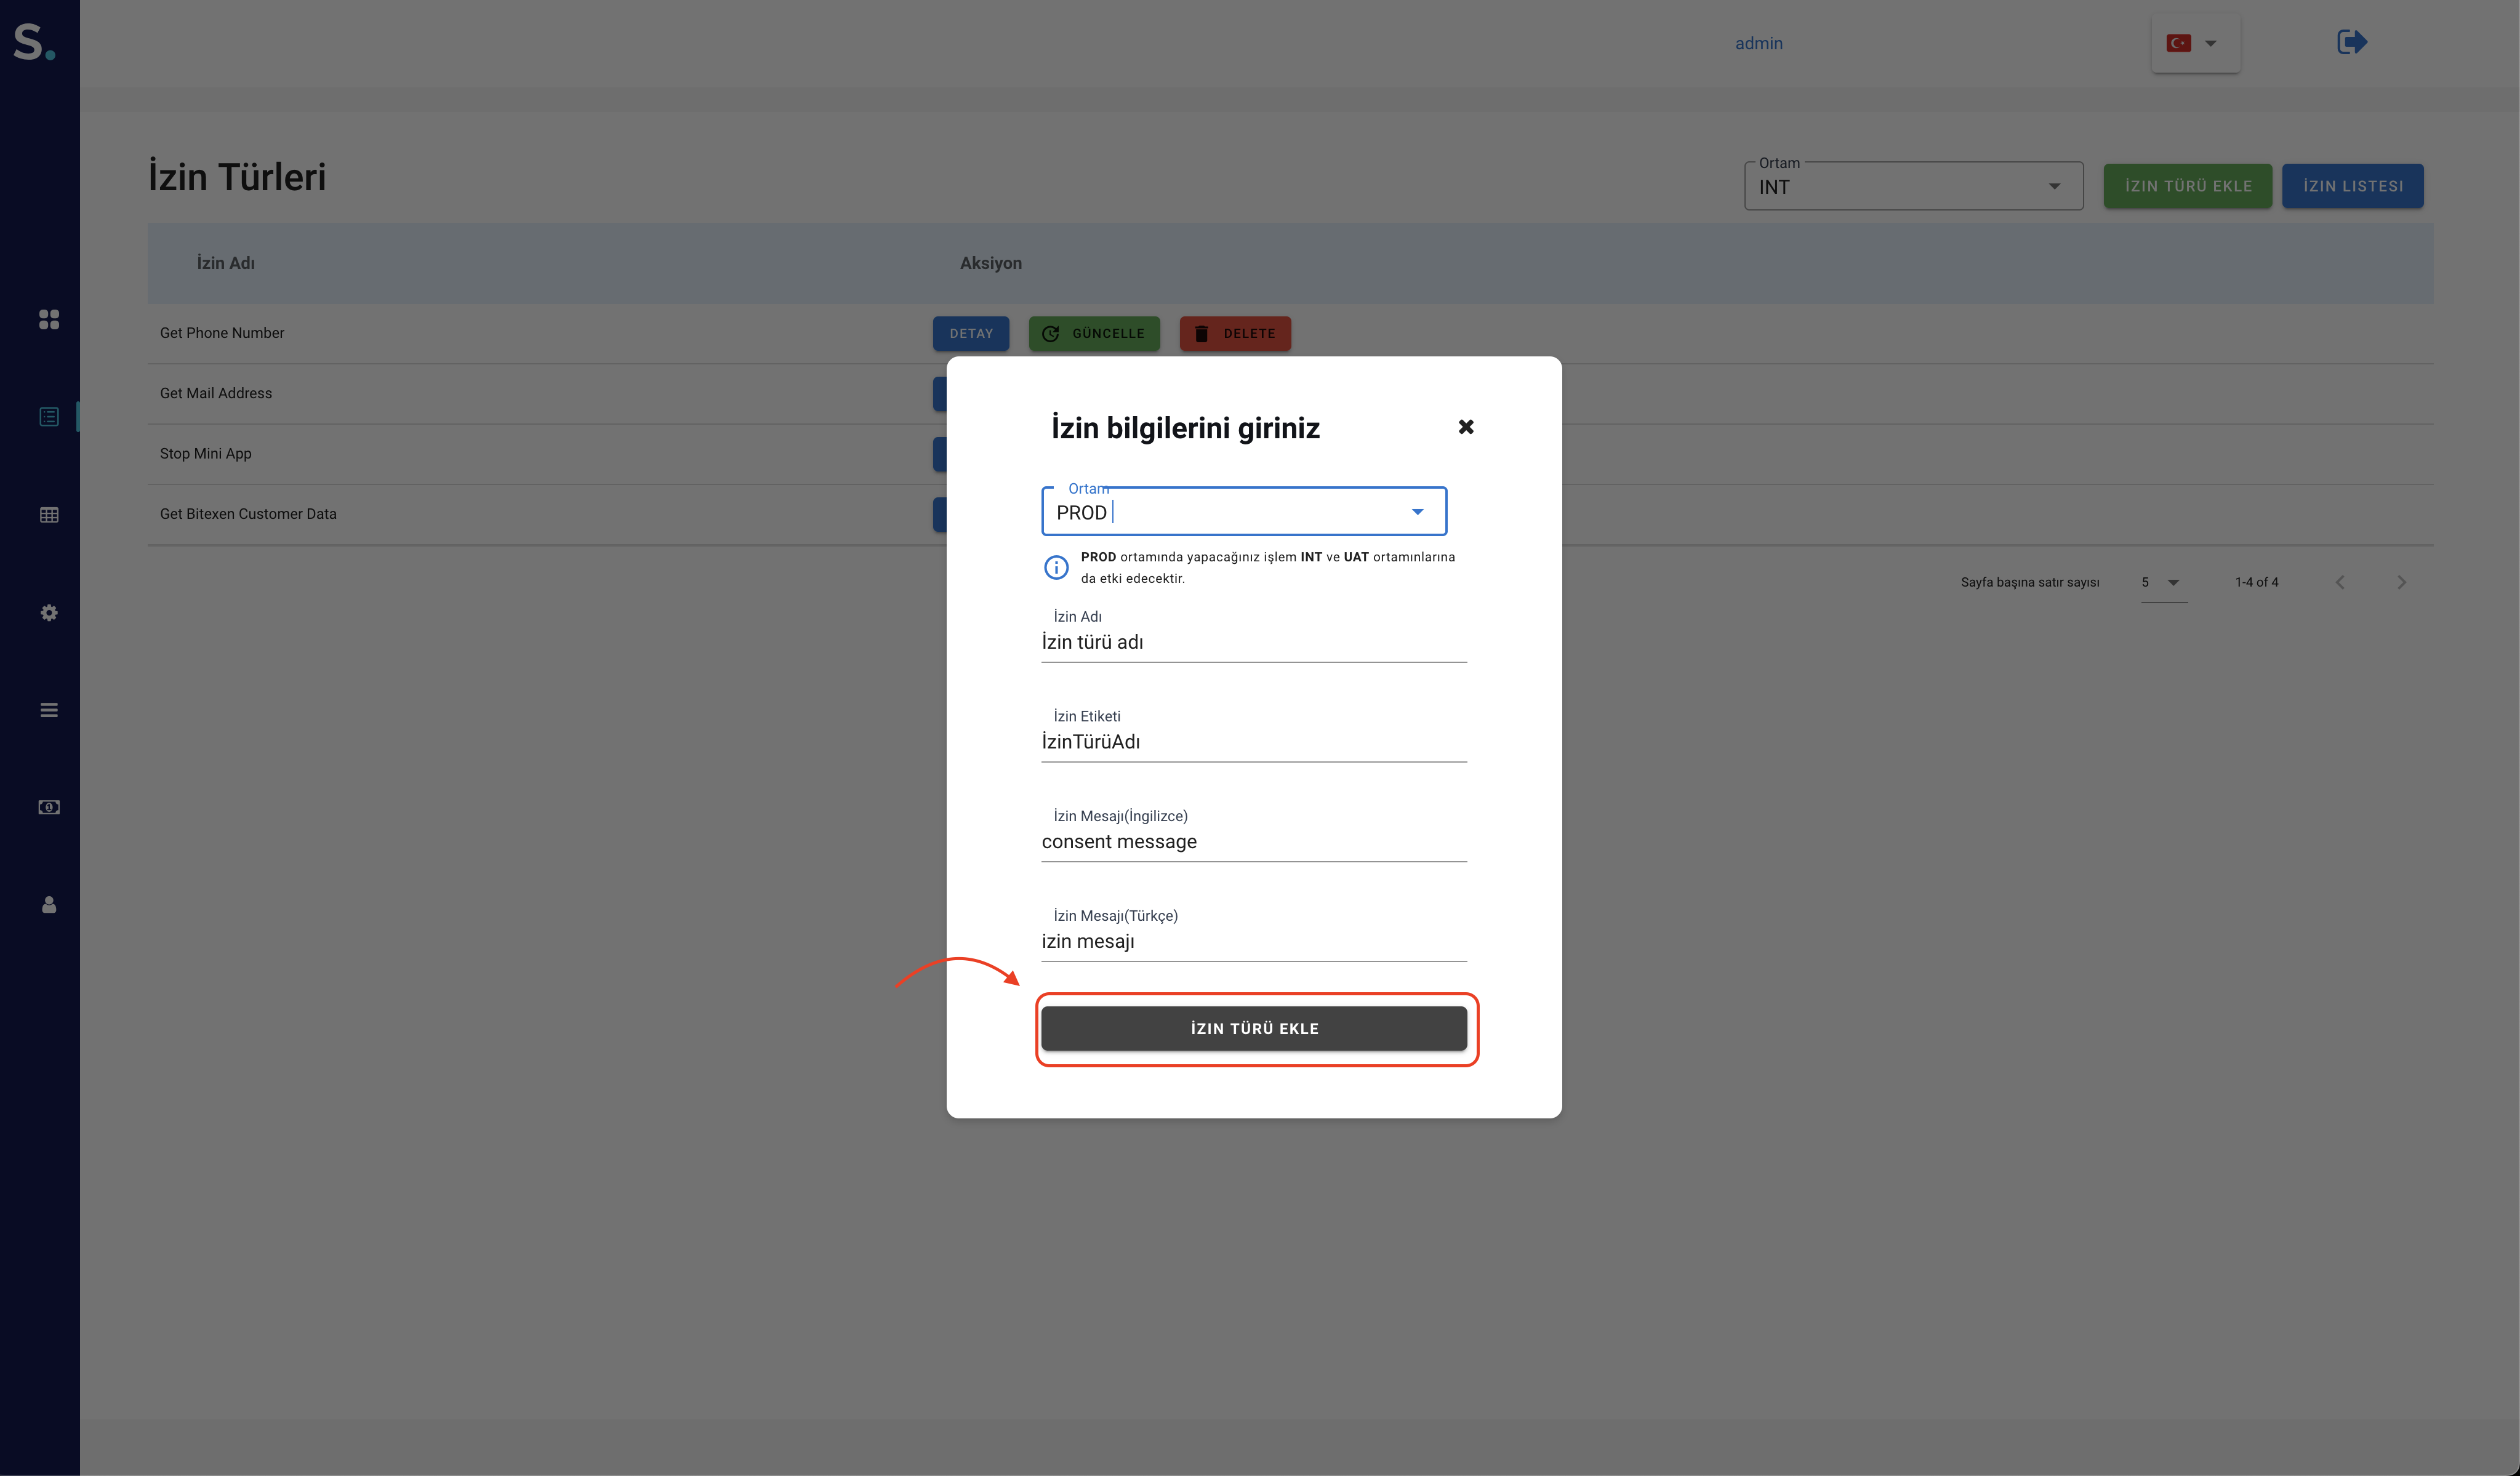
Task: Click the table icon in sidebar
Action: pos(48,515)
